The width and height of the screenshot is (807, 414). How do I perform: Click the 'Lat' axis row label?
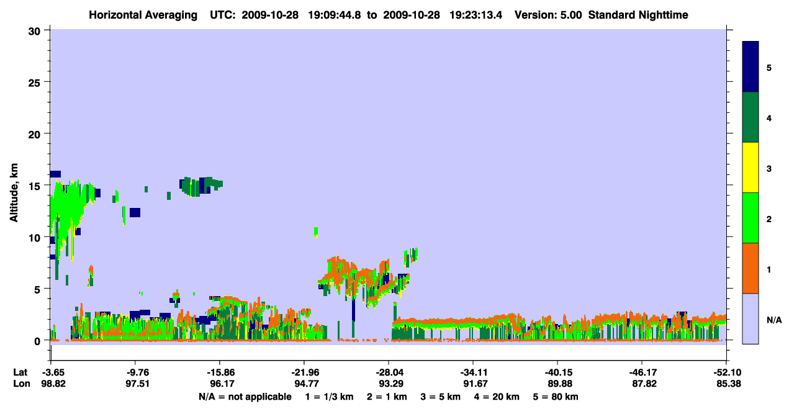tap(20, 372)
